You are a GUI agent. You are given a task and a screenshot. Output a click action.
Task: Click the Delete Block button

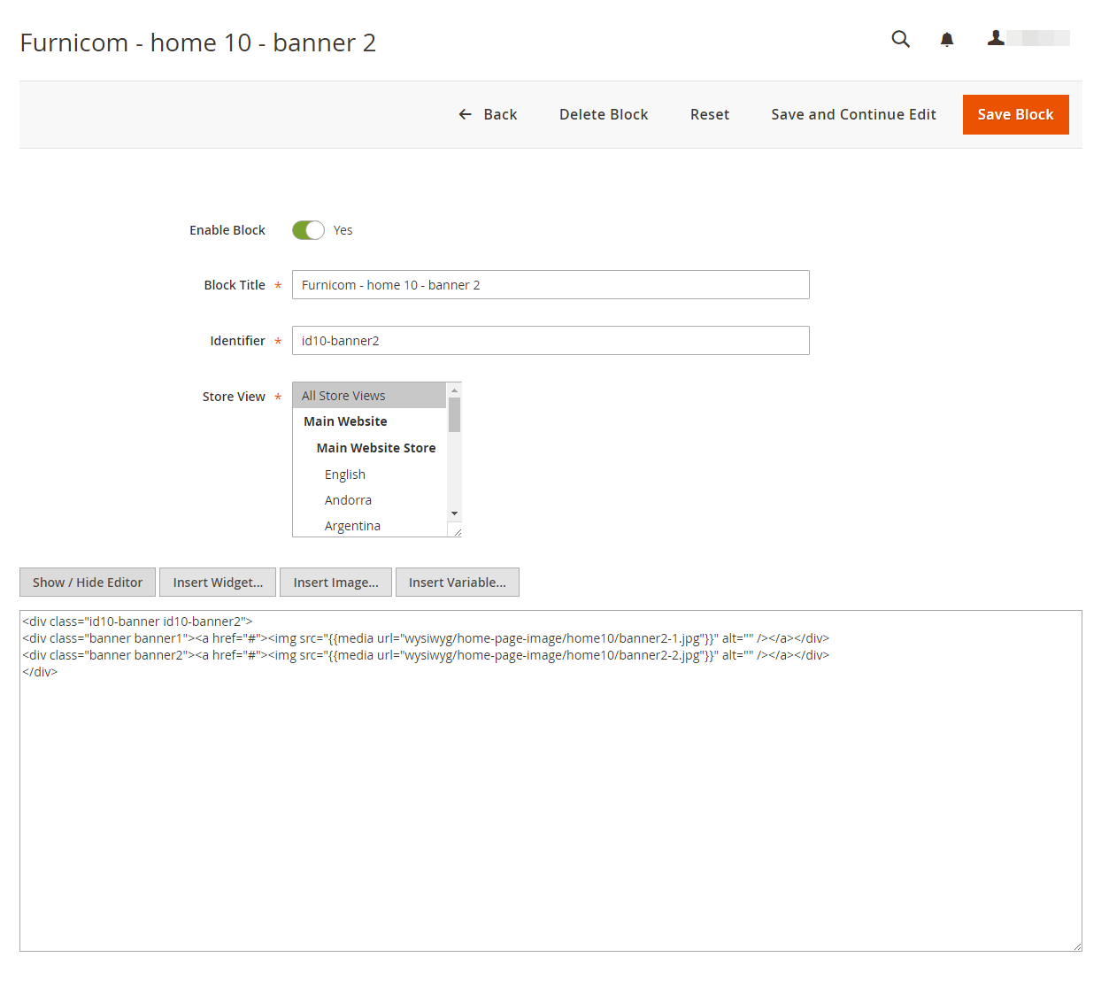tap(604, 114)
